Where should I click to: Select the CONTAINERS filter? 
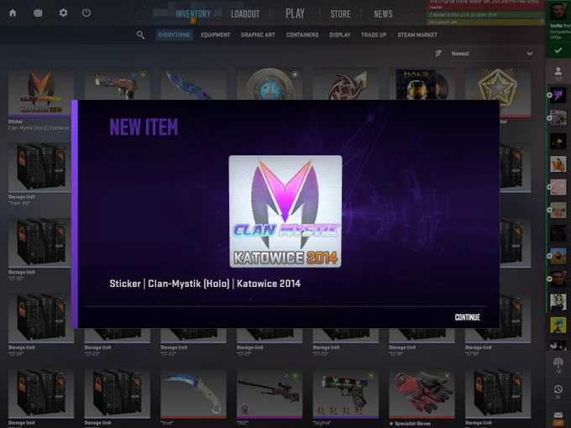(302, 35)
